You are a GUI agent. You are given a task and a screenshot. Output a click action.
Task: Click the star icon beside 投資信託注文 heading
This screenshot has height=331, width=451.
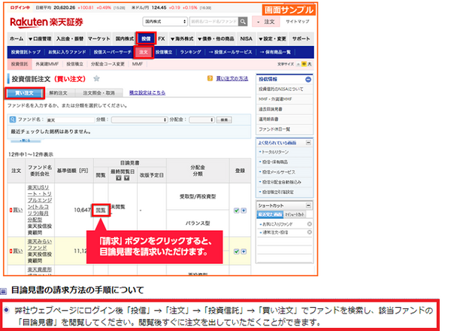[x=97, y=78]
